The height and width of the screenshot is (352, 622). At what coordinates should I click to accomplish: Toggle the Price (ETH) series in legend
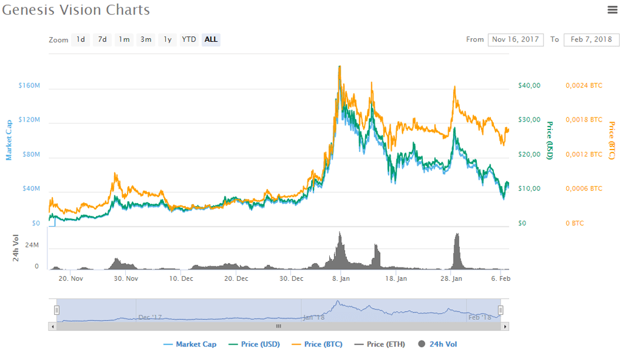[x=380, y=344]
